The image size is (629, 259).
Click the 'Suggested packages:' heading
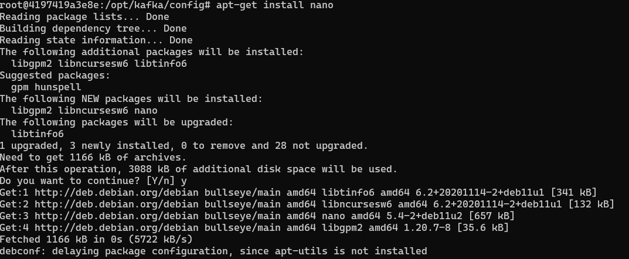click(x=55, y=76)
